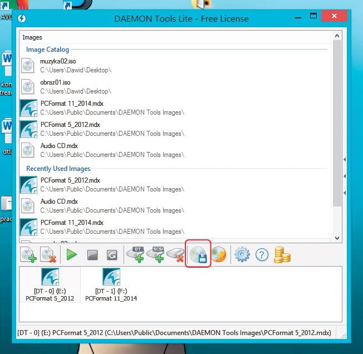Screen dimensions: 363x354
Task: Open Help via the question mark icon
Action: point(262,255)
